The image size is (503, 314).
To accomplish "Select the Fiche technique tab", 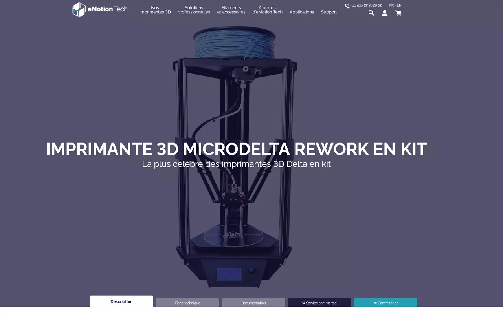I will [187, 303].
